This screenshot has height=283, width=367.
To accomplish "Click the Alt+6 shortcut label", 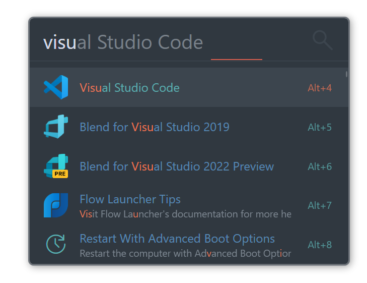I will [320, 166].
